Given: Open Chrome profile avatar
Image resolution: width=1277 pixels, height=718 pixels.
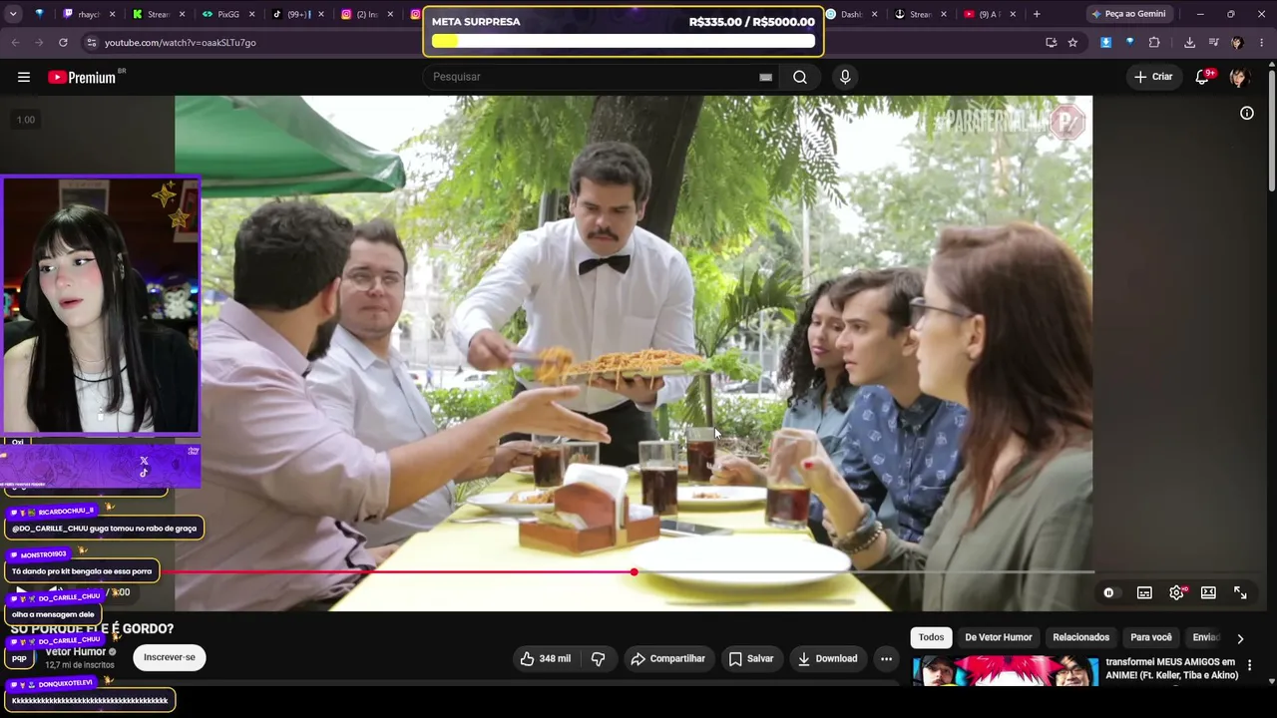Looking at the screenshot, I should pos(1237,43).
